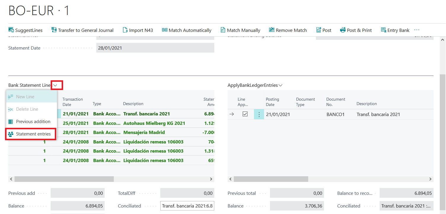Click the Statement Date field 28/01/2021
Viewport: 446px width, 214px height.
click(x=155, y=48)
